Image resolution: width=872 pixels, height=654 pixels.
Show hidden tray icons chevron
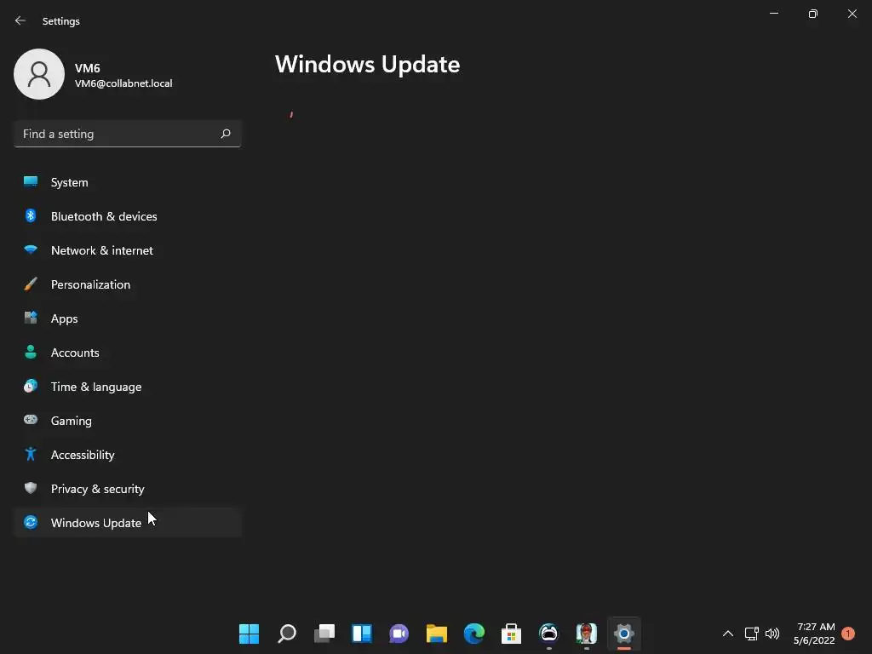[x=727, y=634]
